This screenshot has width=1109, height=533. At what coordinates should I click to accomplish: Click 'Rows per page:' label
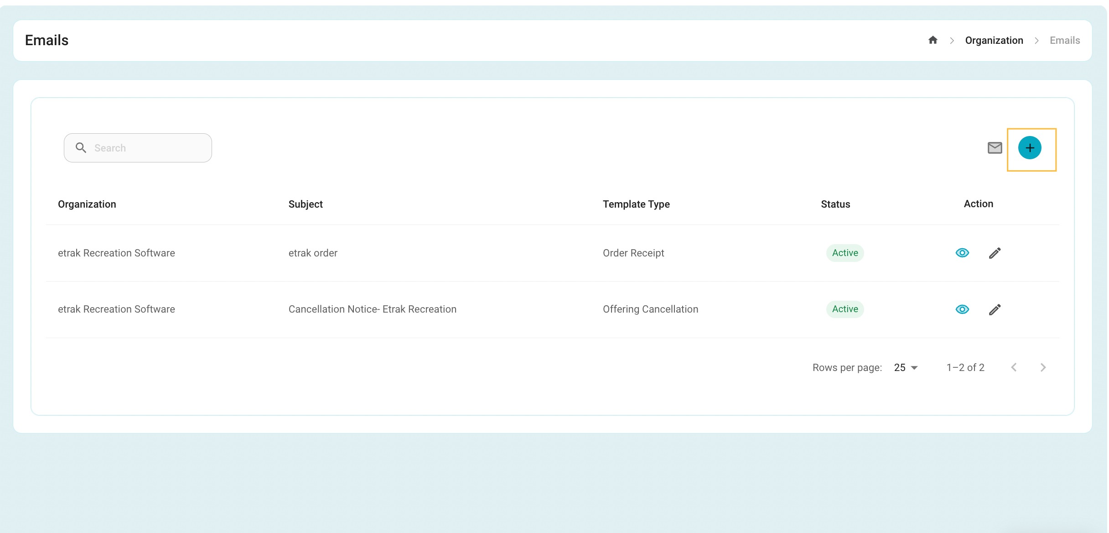[847, 367]
